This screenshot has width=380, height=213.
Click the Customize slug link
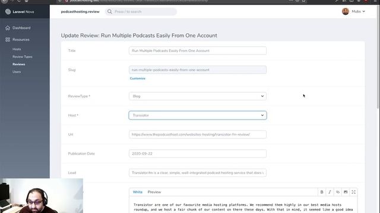(137, 79)
